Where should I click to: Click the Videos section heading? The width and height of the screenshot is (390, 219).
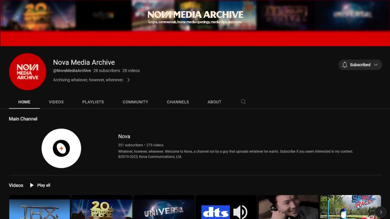point(16,185)
